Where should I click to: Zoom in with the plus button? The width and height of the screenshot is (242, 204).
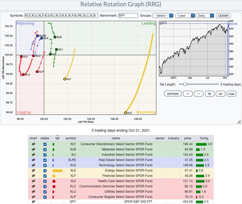(x=188, y=94)
